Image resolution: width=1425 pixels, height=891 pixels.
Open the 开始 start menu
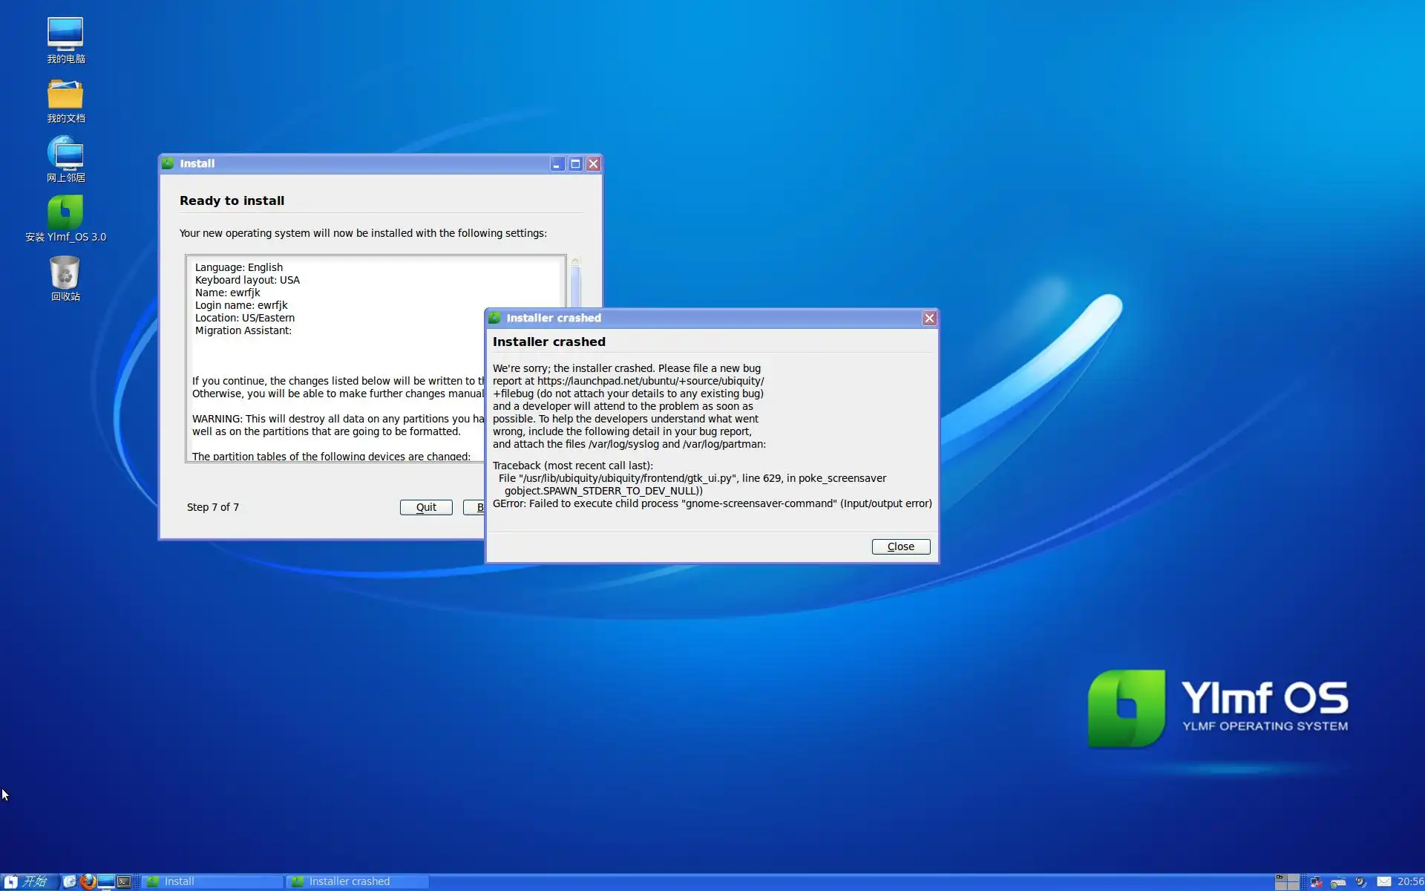coord(30,881)
